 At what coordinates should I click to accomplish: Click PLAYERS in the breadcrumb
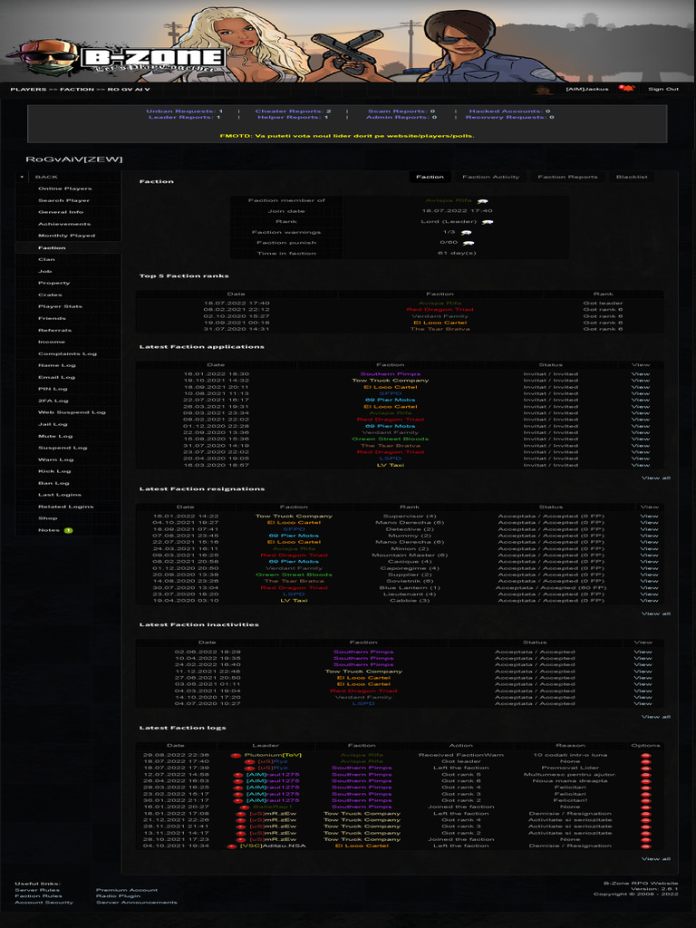(28, 90)
